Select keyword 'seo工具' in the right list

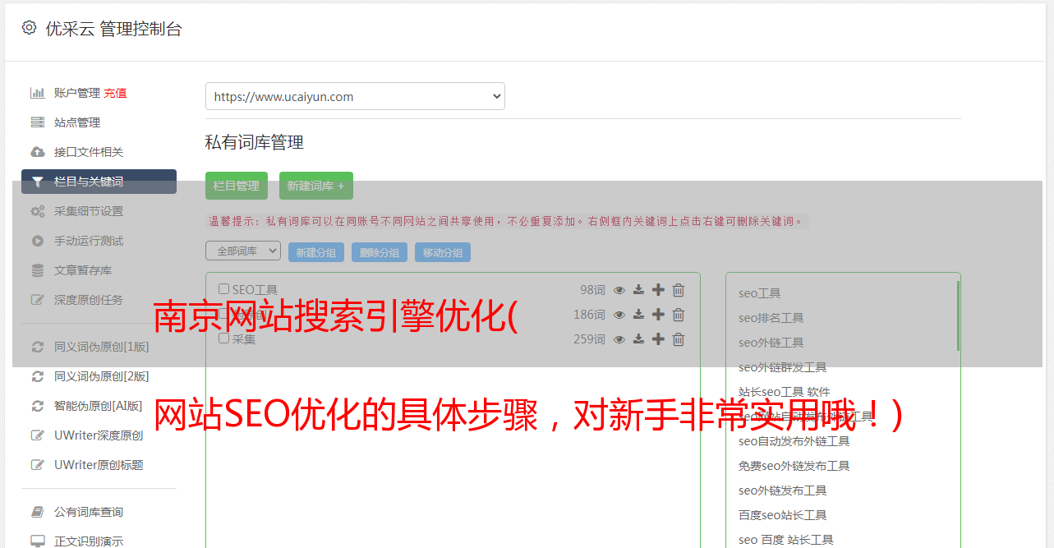(760, 293)
